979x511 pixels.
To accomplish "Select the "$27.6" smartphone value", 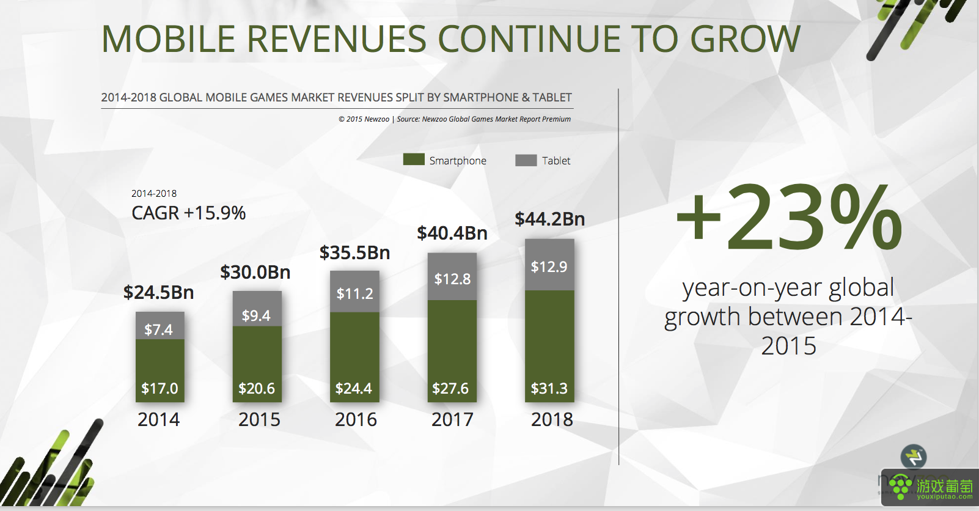I will click(x=450, y=389).
